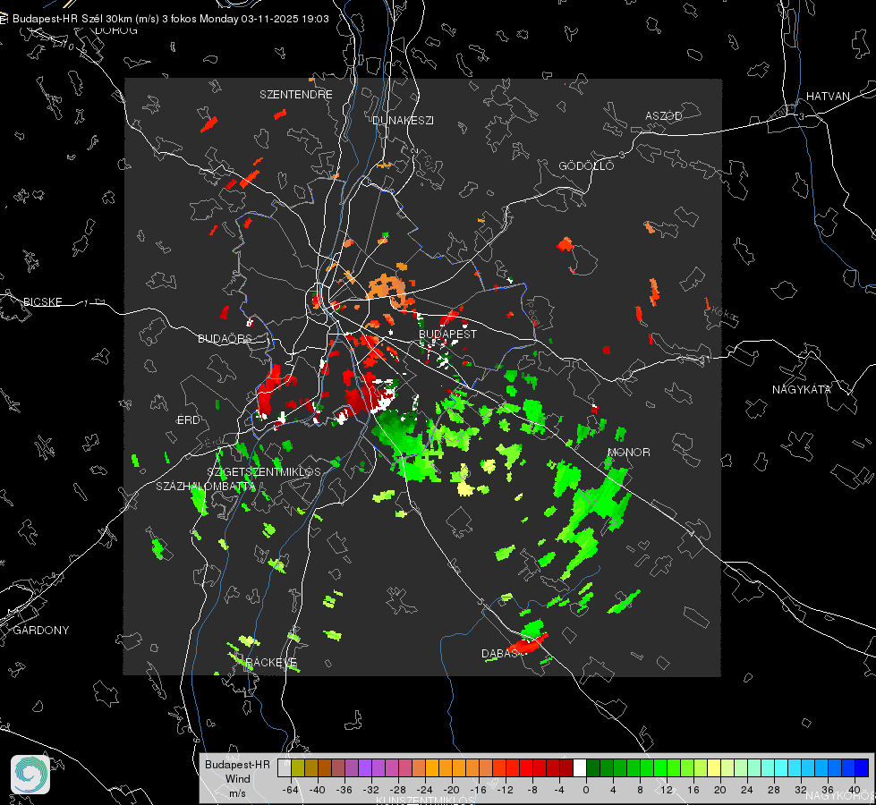Click the 0 value on the wind scale
The image size is (876, 805).
coord(586,790)
